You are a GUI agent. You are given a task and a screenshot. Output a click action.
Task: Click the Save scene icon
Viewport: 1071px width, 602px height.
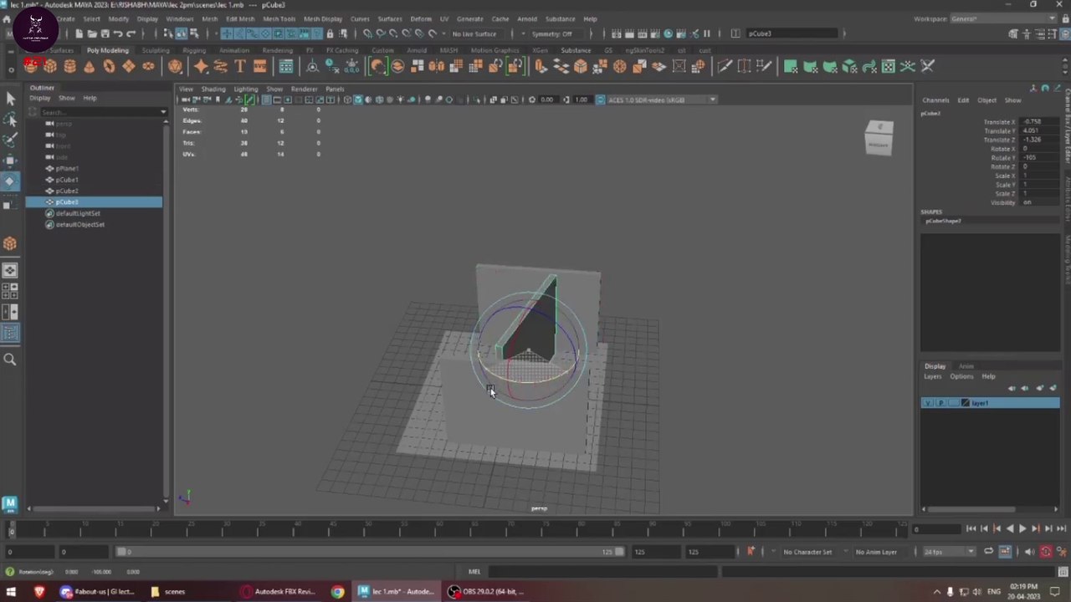tap(105, 33)
